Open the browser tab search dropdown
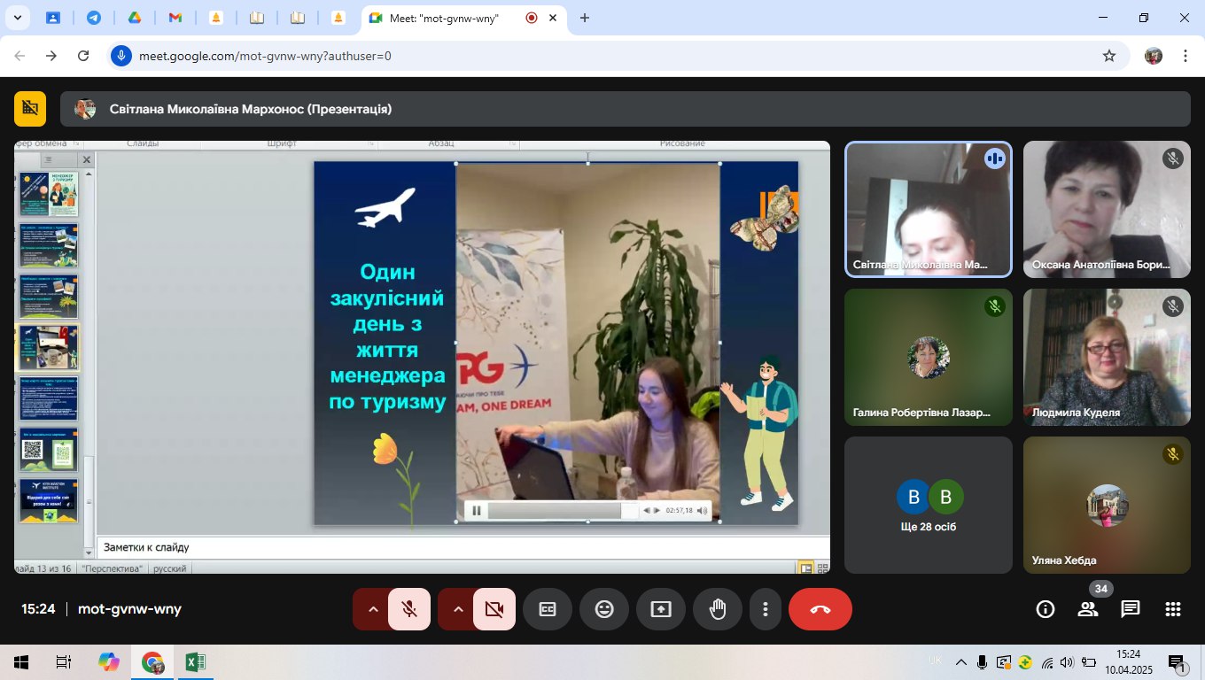 click(17, 18)
